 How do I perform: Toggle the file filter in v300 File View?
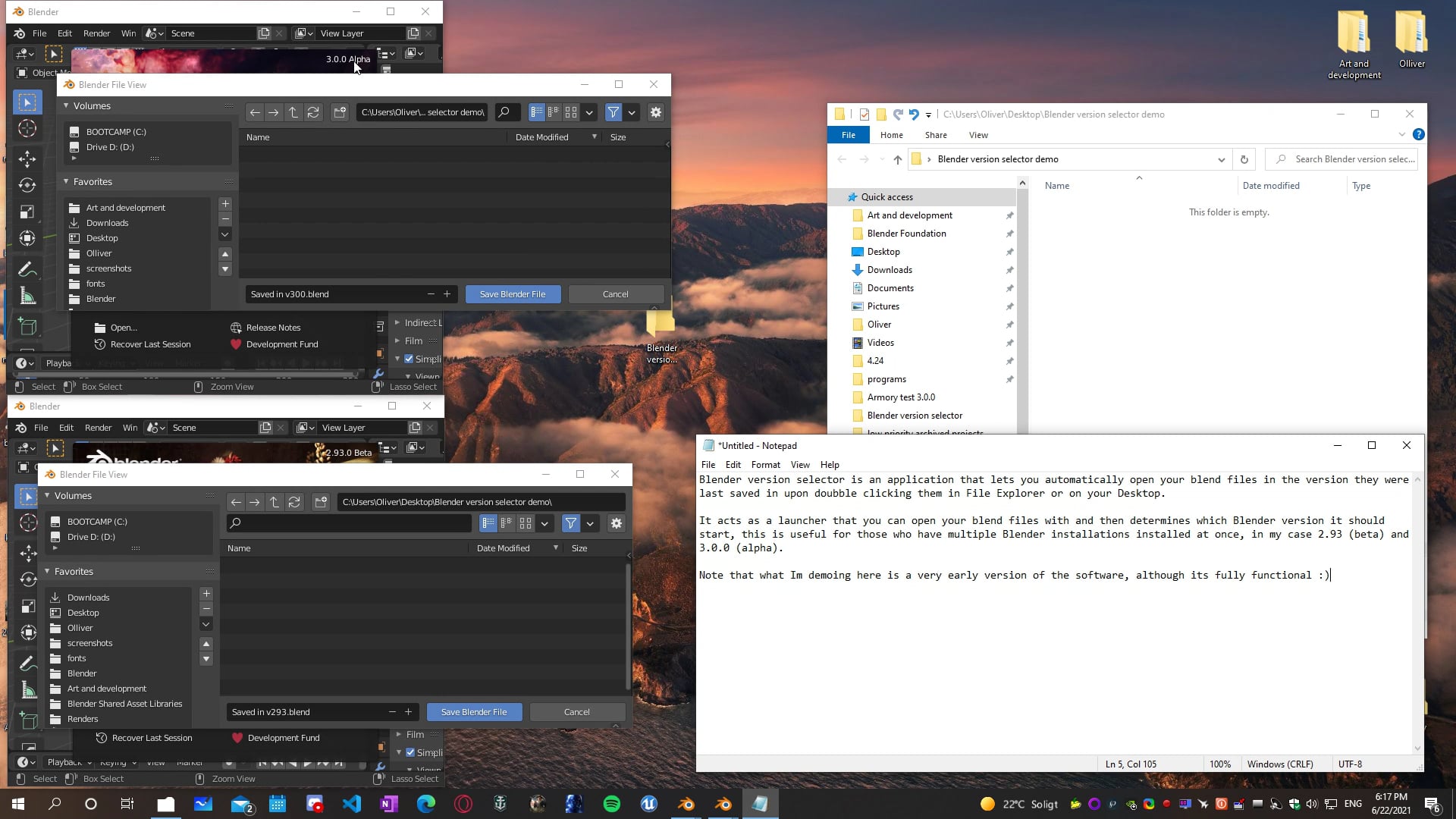613,112
